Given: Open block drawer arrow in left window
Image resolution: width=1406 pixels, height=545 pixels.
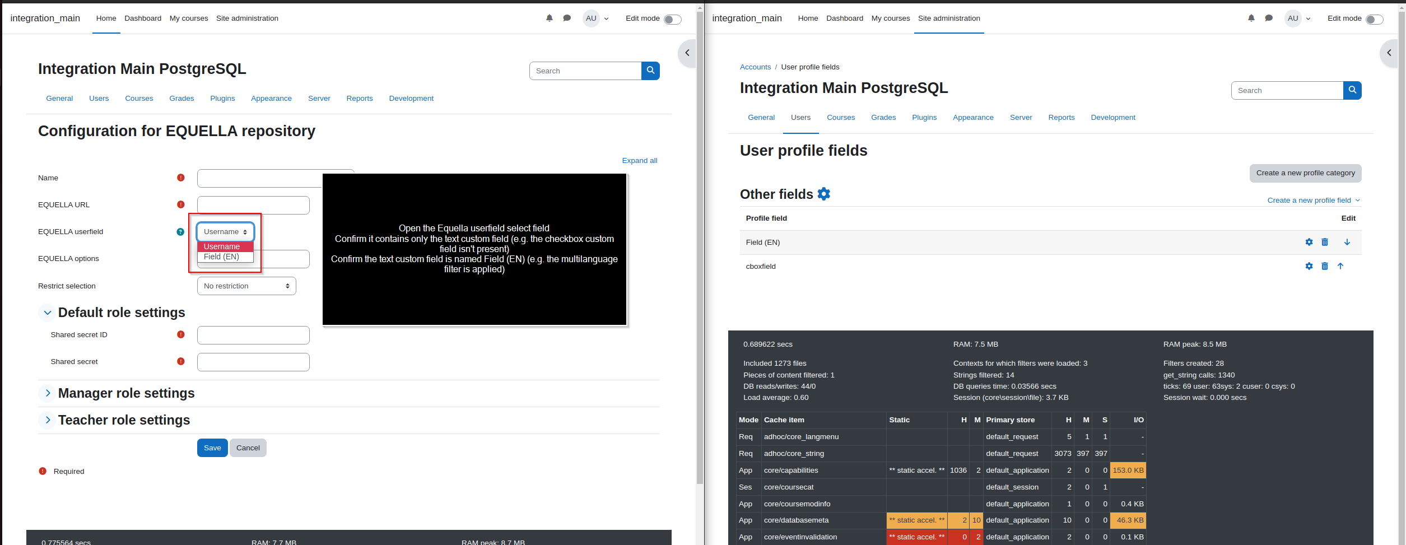Looking at the screenshot, I should (687, 53).
